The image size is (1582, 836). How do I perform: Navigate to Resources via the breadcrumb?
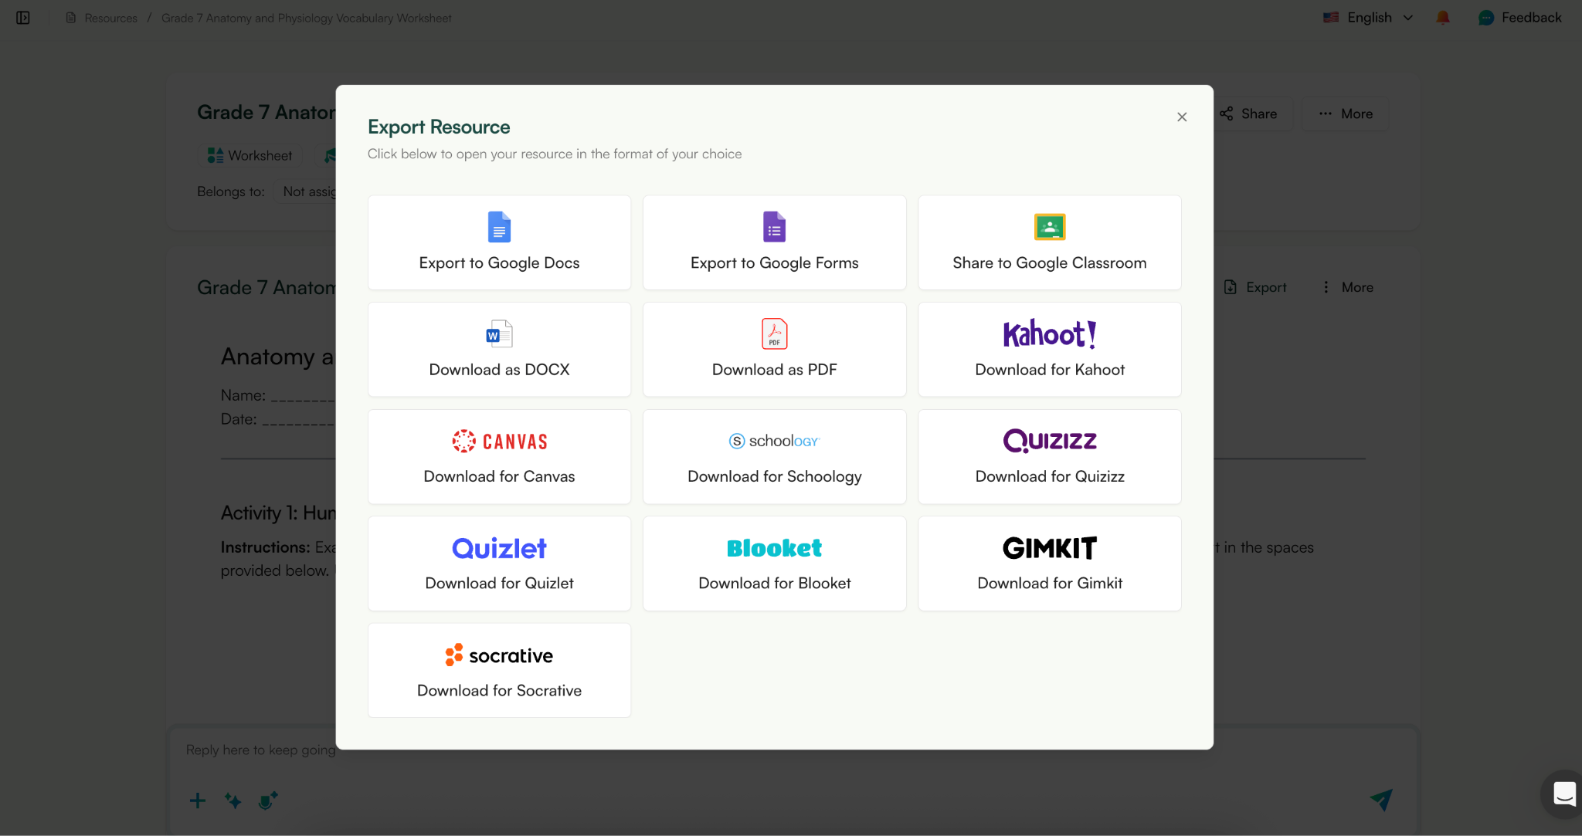[110, 17]
